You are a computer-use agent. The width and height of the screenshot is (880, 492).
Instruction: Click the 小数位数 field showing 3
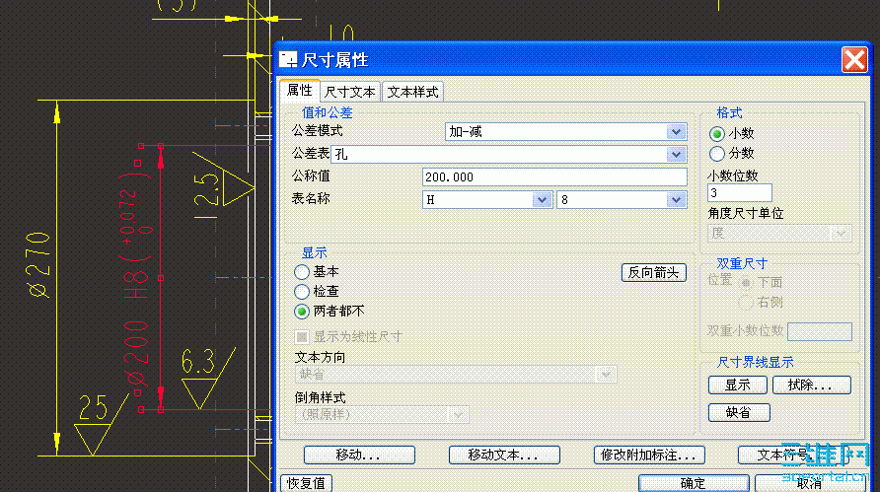pyautogui.click(x=739, y=193)
